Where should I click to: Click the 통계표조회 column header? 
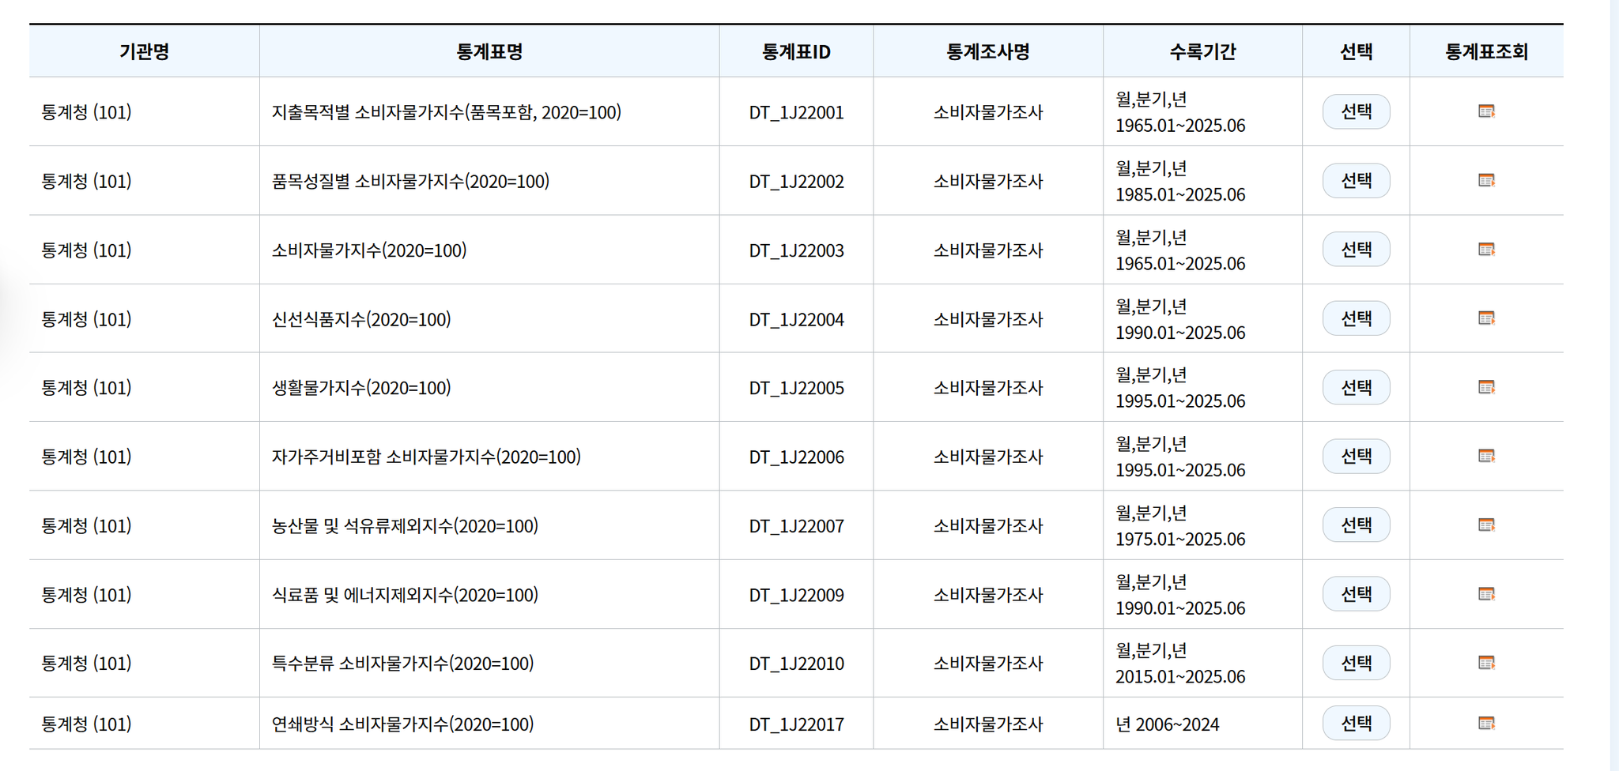point(1486,51)
